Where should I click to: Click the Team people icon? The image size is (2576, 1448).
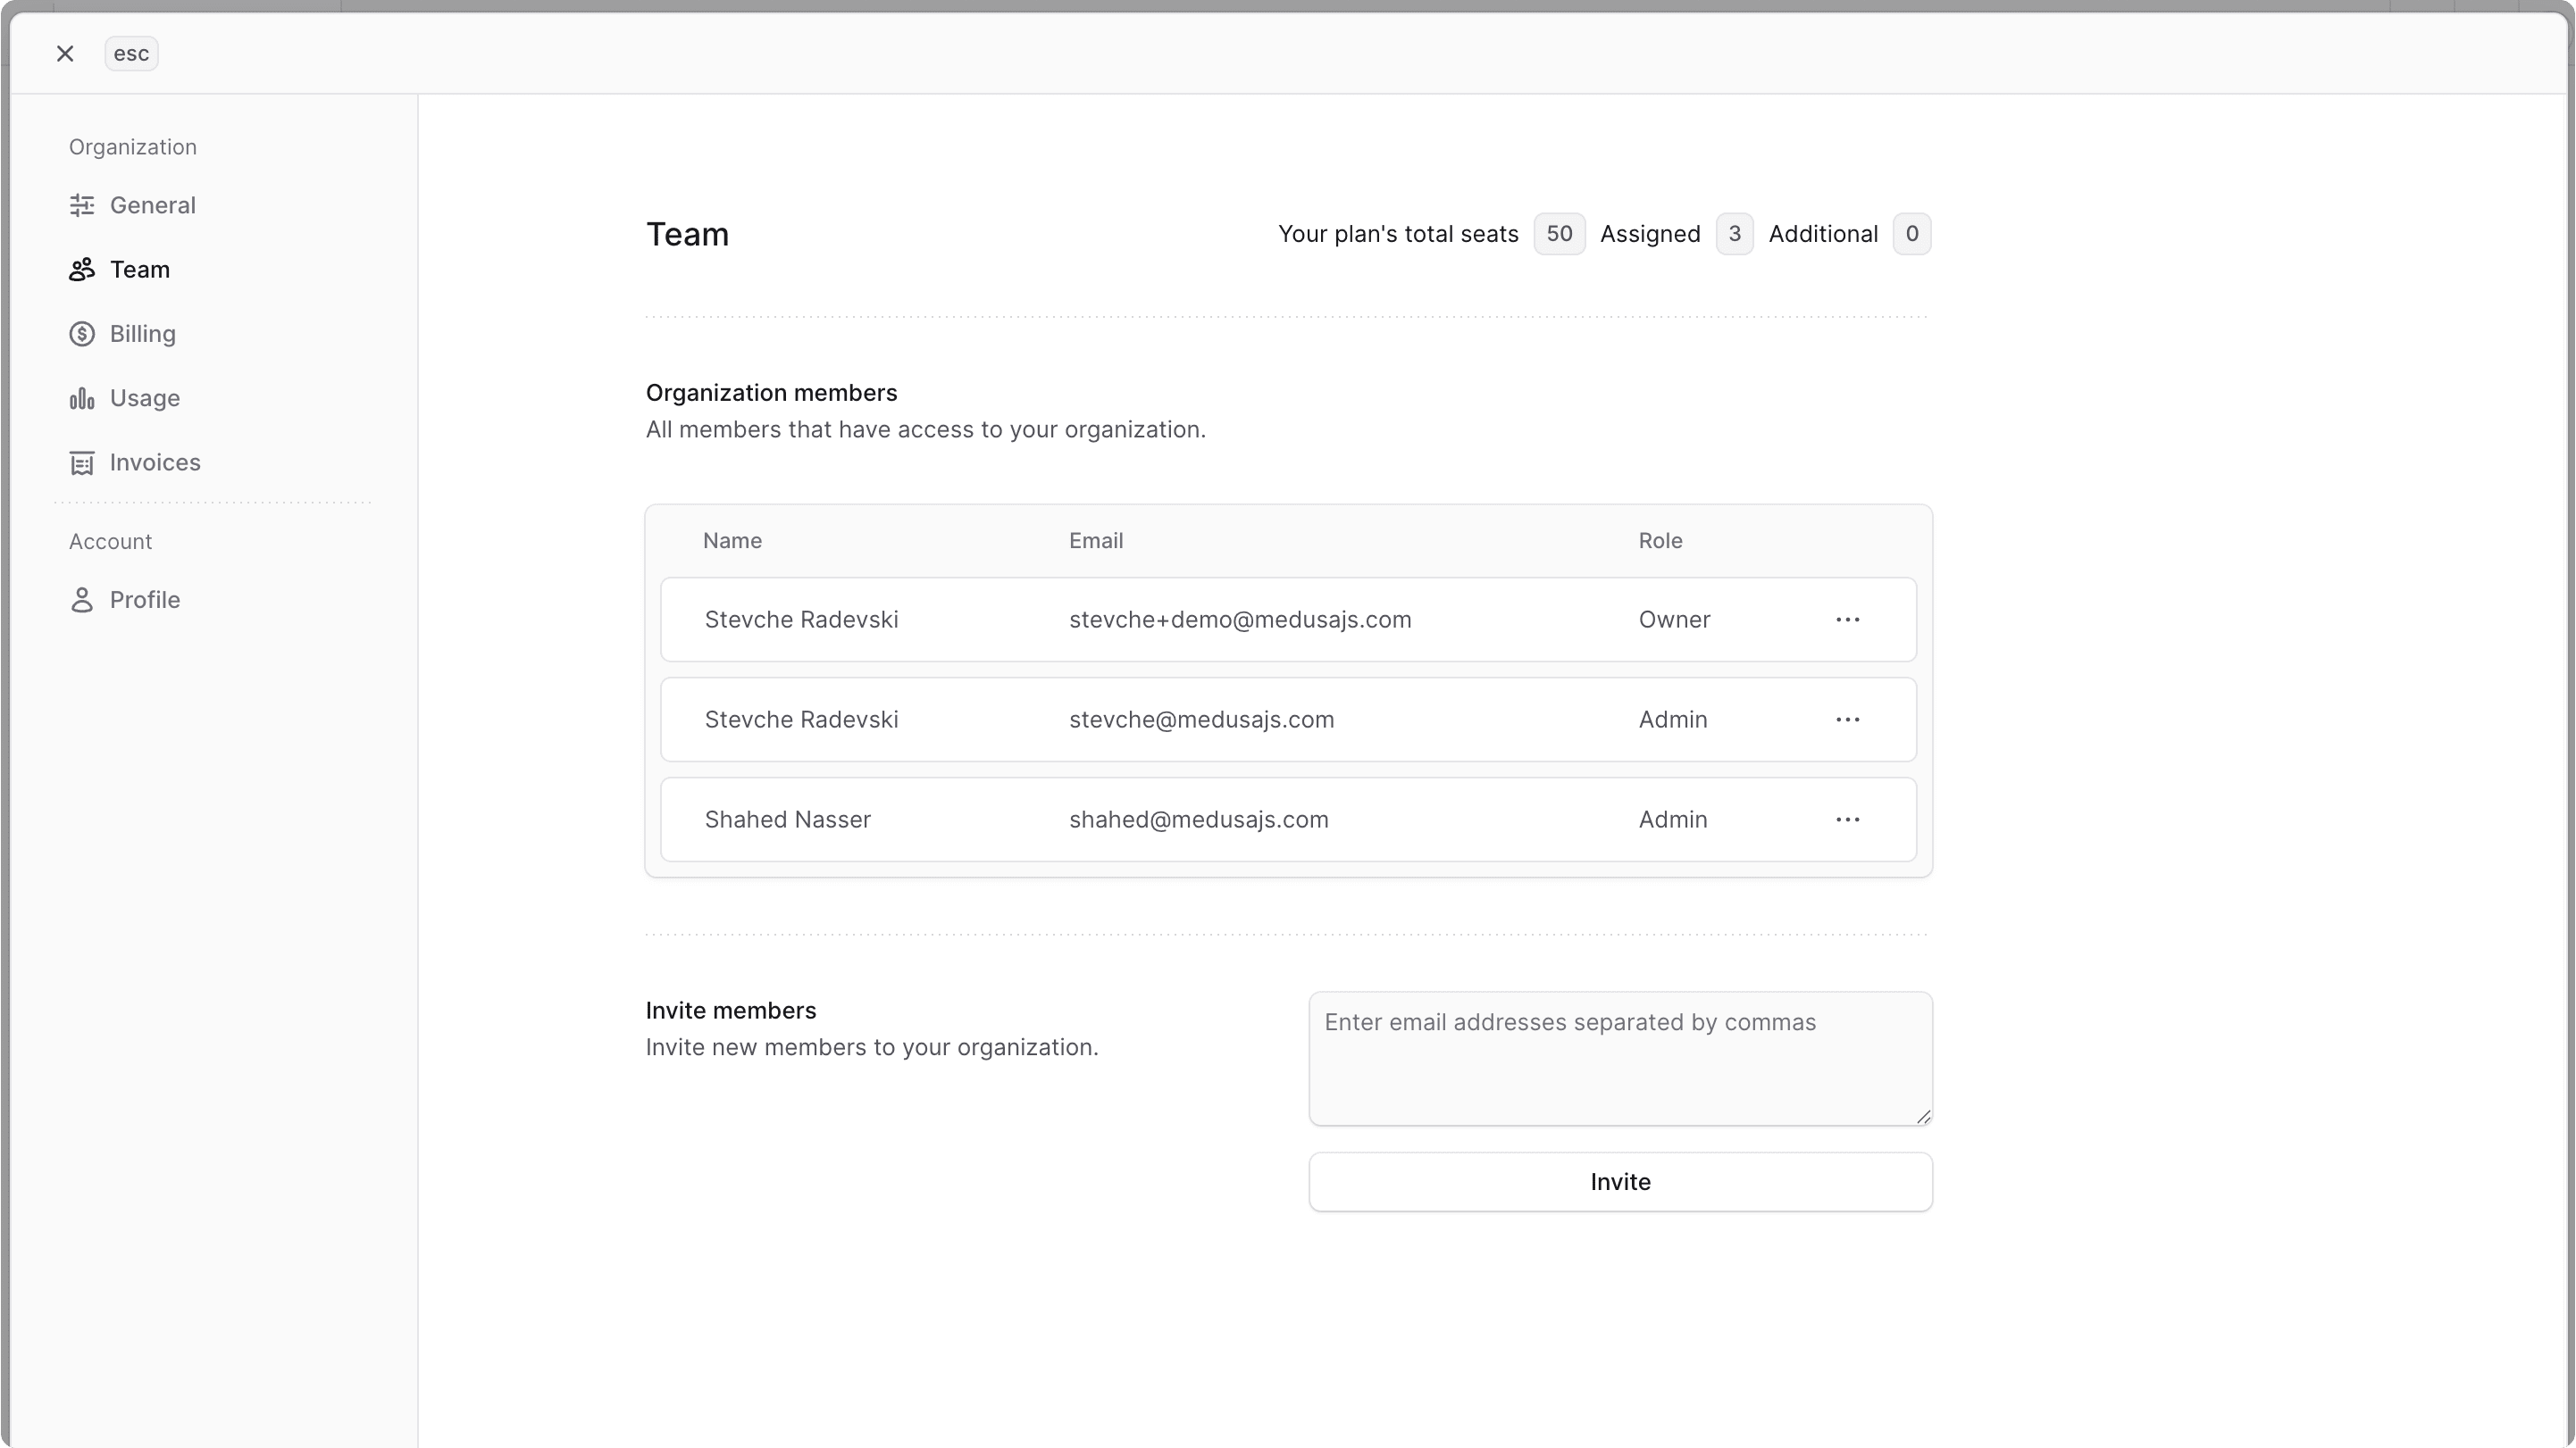click(x=82, y=270)
